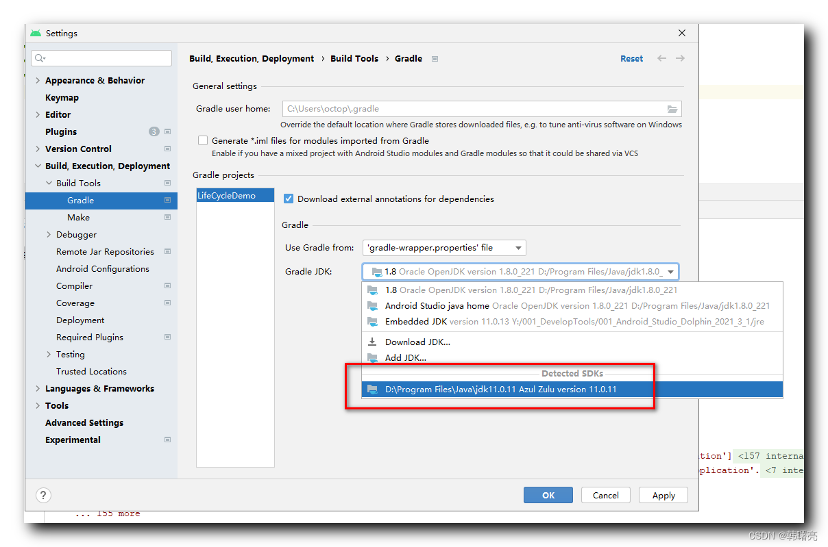
Task: Uncheck Download external annotations for dependencies
Action: [x=289, y=199]
